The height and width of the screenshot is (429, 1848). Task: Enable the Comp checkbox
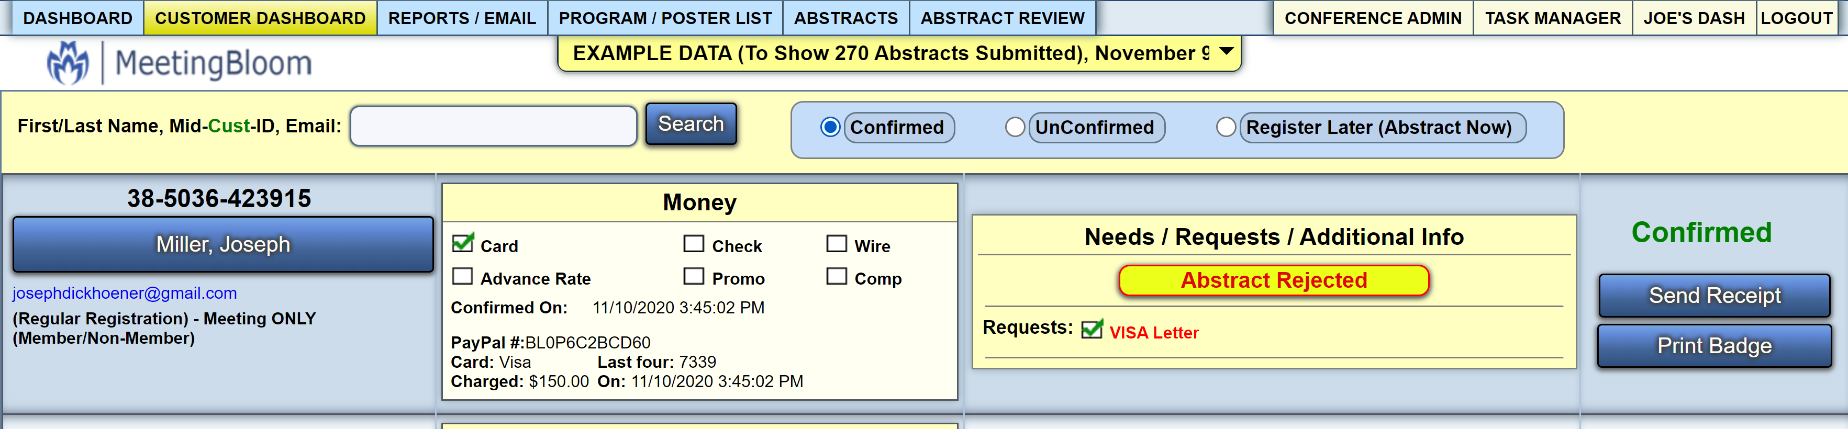[836, 276]
